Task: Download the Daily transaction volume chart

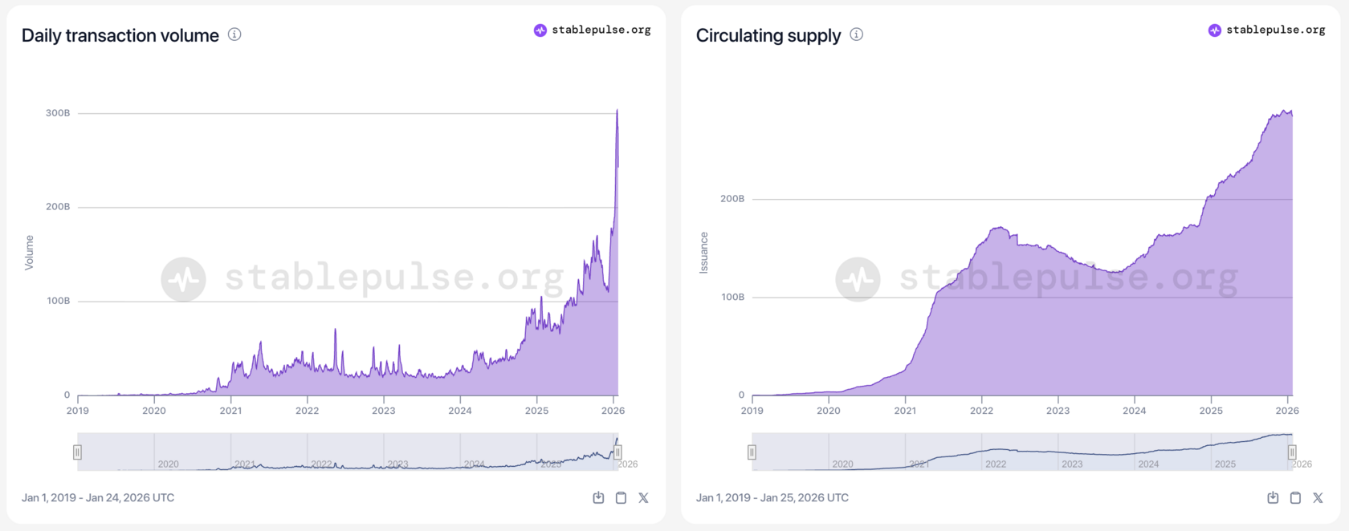Action: click(x=598, y=498)
